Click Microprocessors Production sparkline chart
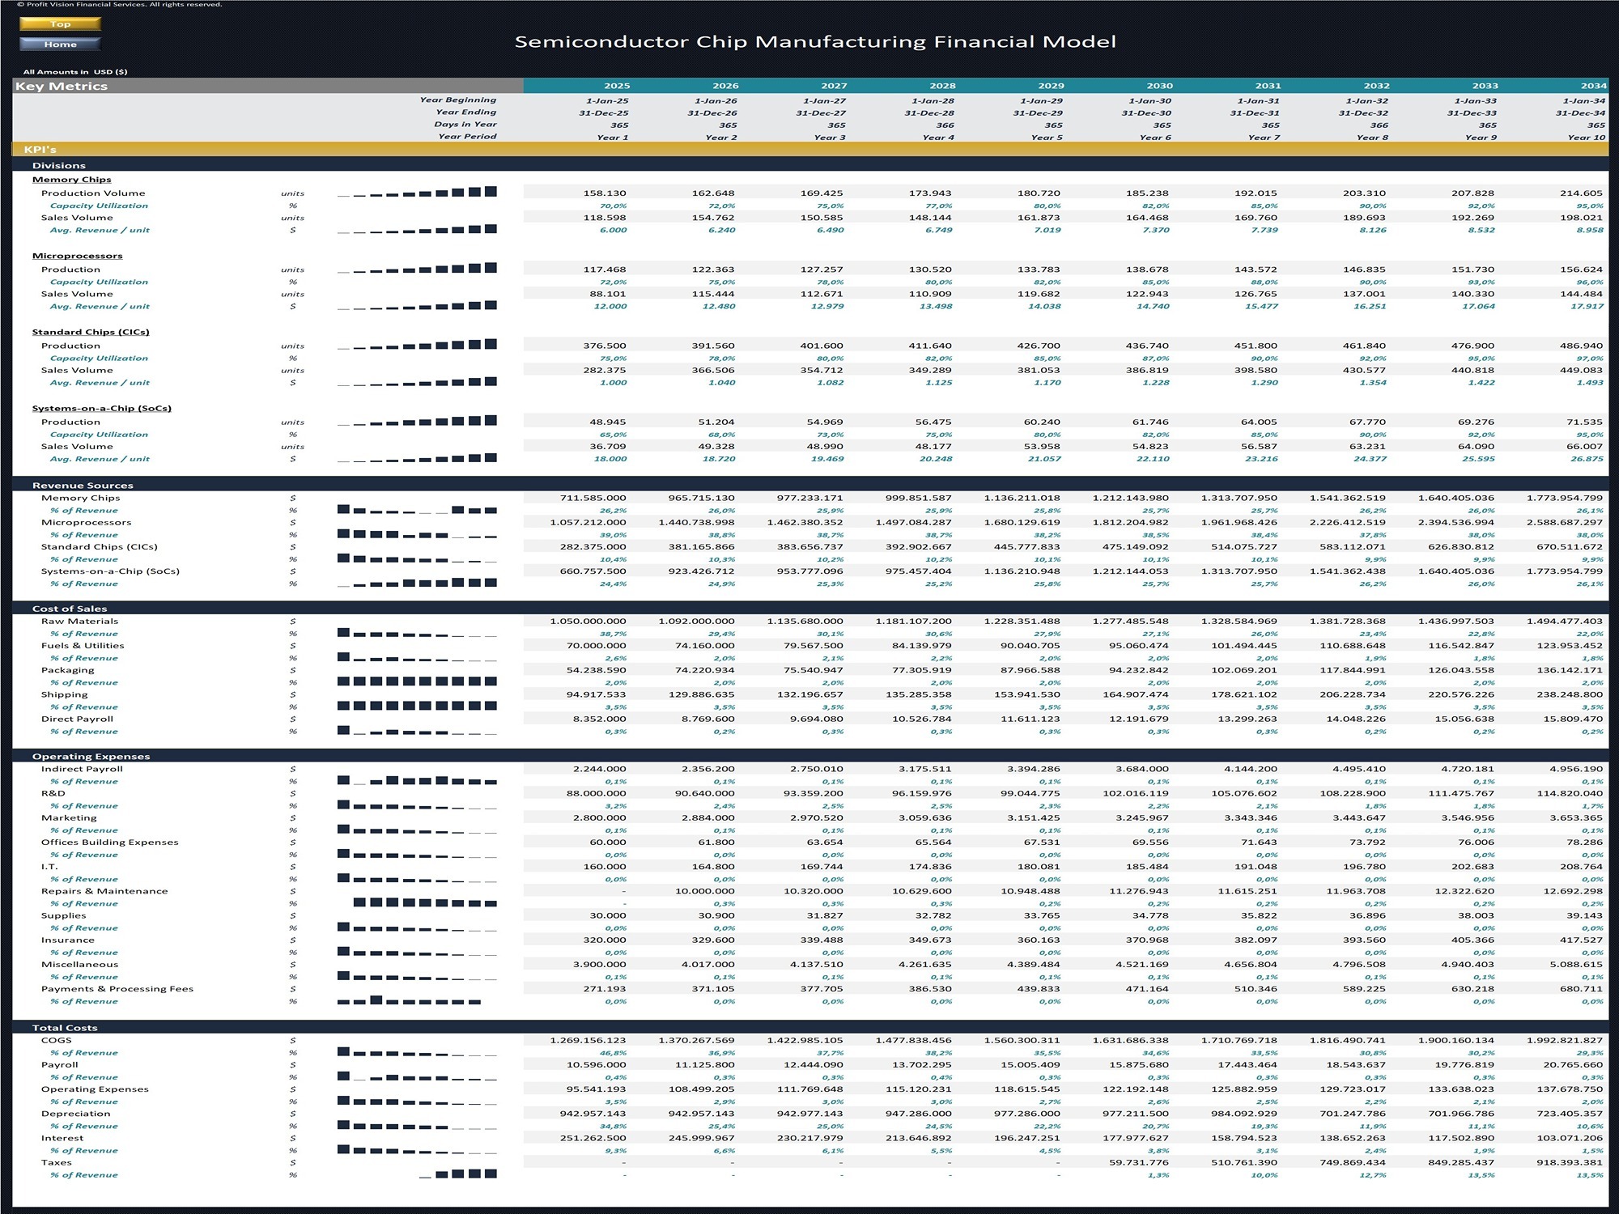This screenshot has height=1214, width=1619. coord(417,268)
